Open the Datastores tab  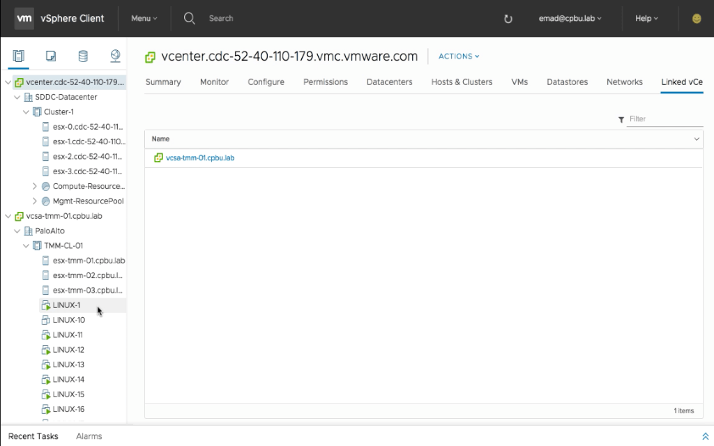tap(567, 82)
